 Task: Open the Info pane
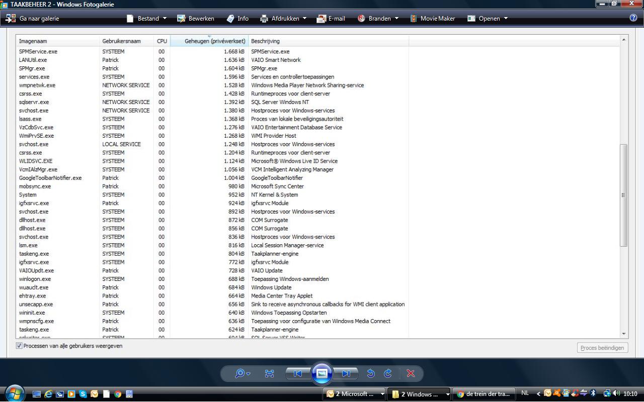(x=237, y=19)
